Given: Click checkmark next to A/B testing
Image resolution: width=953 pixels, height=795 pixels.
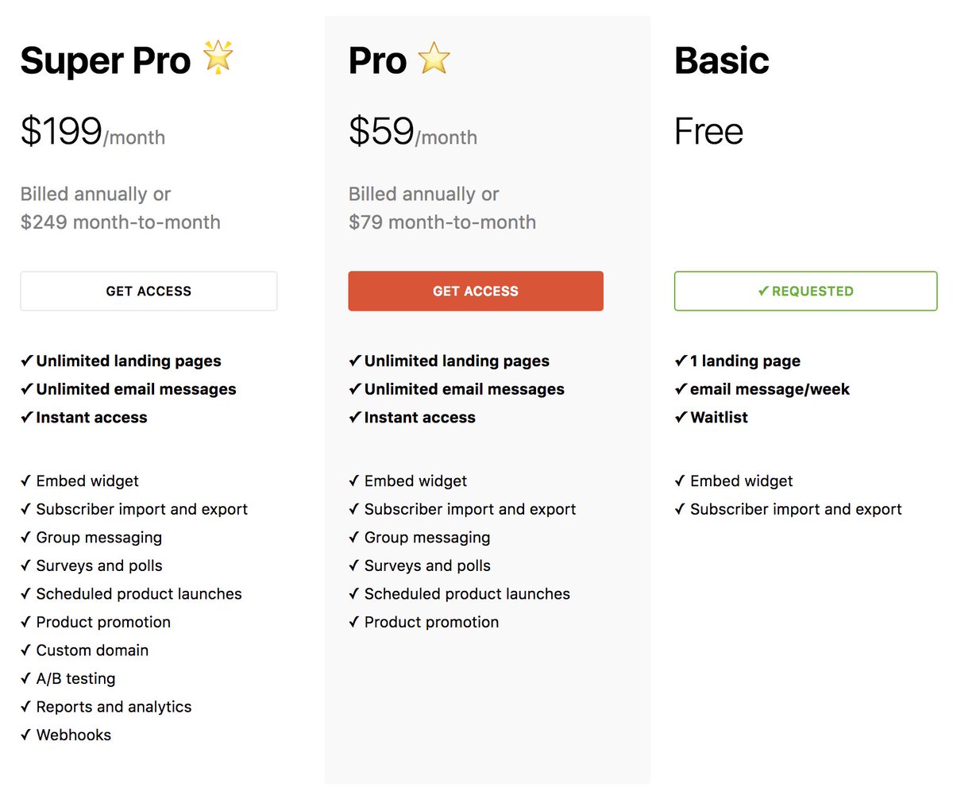Looking at the screenshot, I should coord(26,678).
